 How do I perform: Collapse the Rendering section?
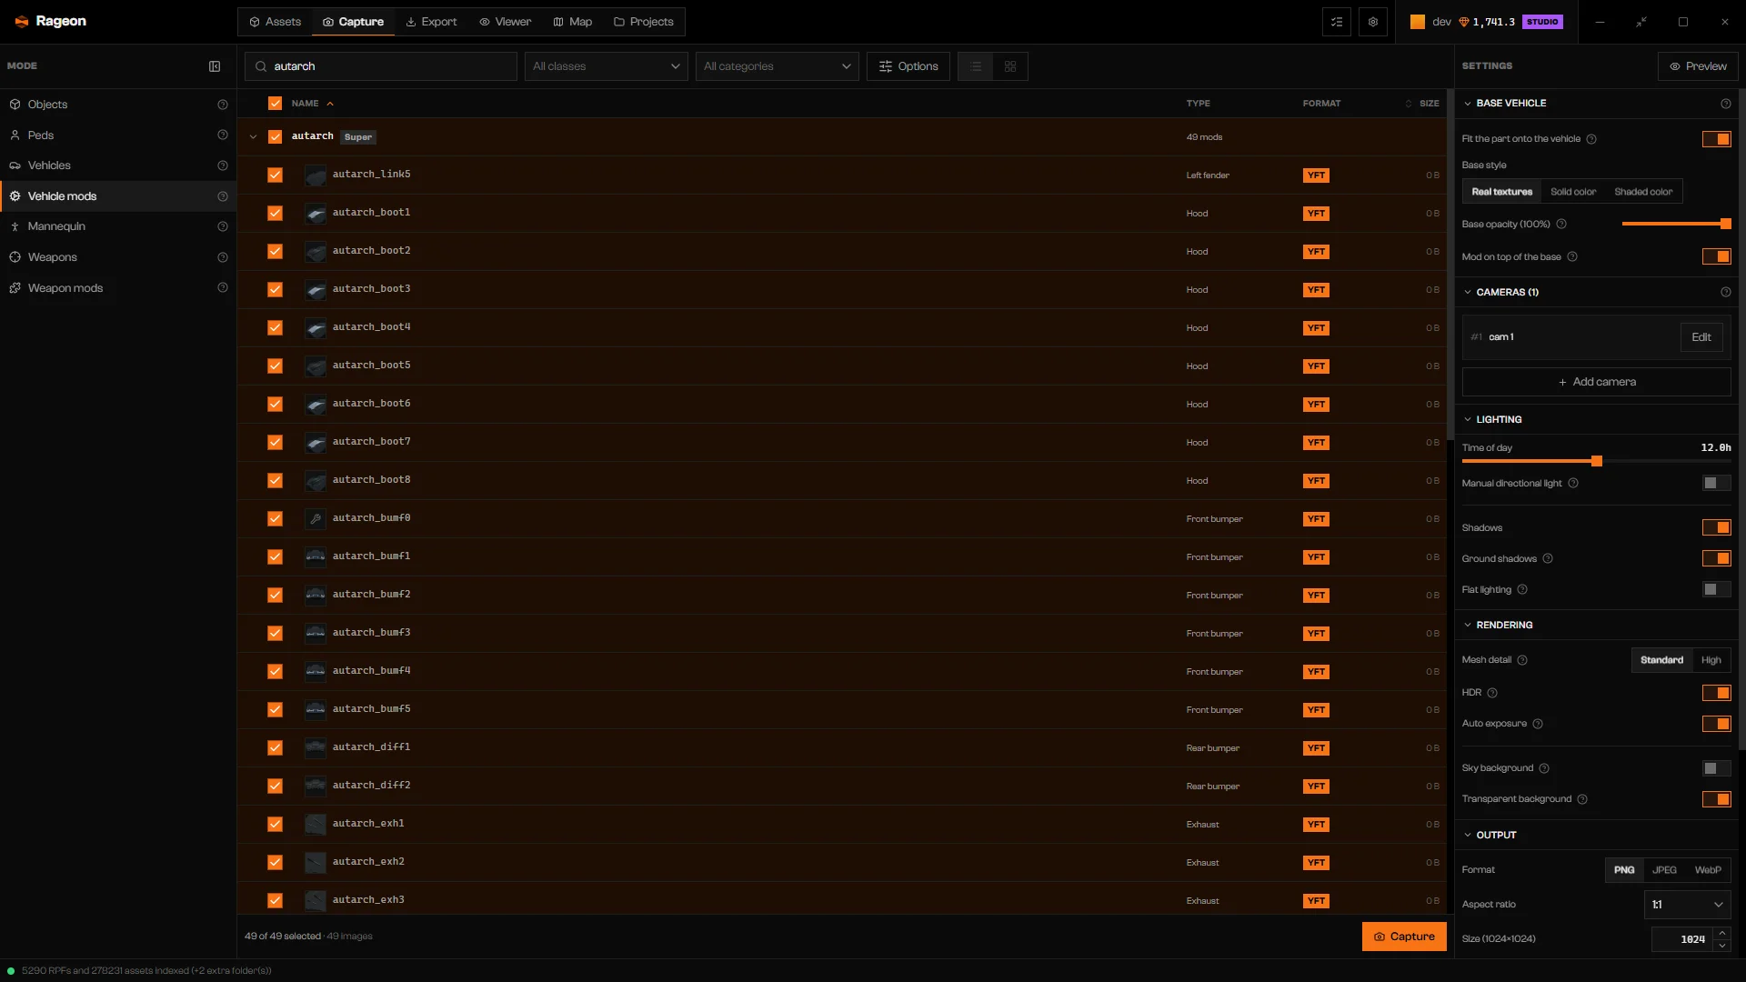1468,626
